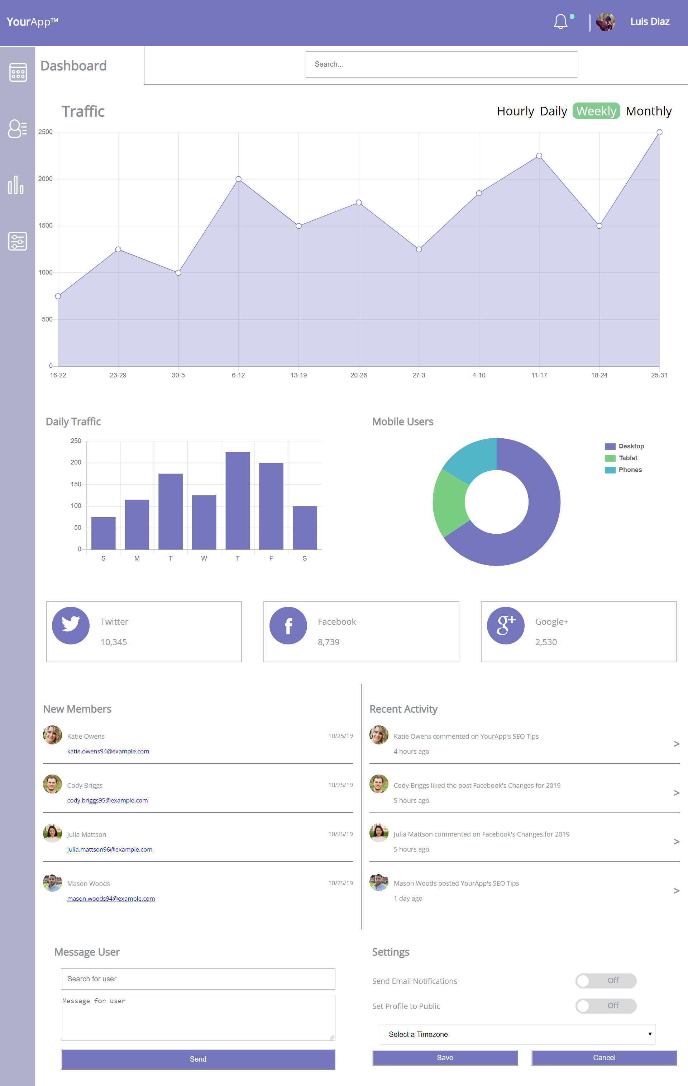Open the dashboard grid sidebar icon
This screenshot has width=688, height=1086.
pyautogui.click(x=18, y=72)
